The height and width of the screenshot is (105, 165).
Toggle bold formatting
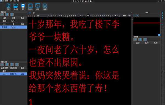(62, 16)
